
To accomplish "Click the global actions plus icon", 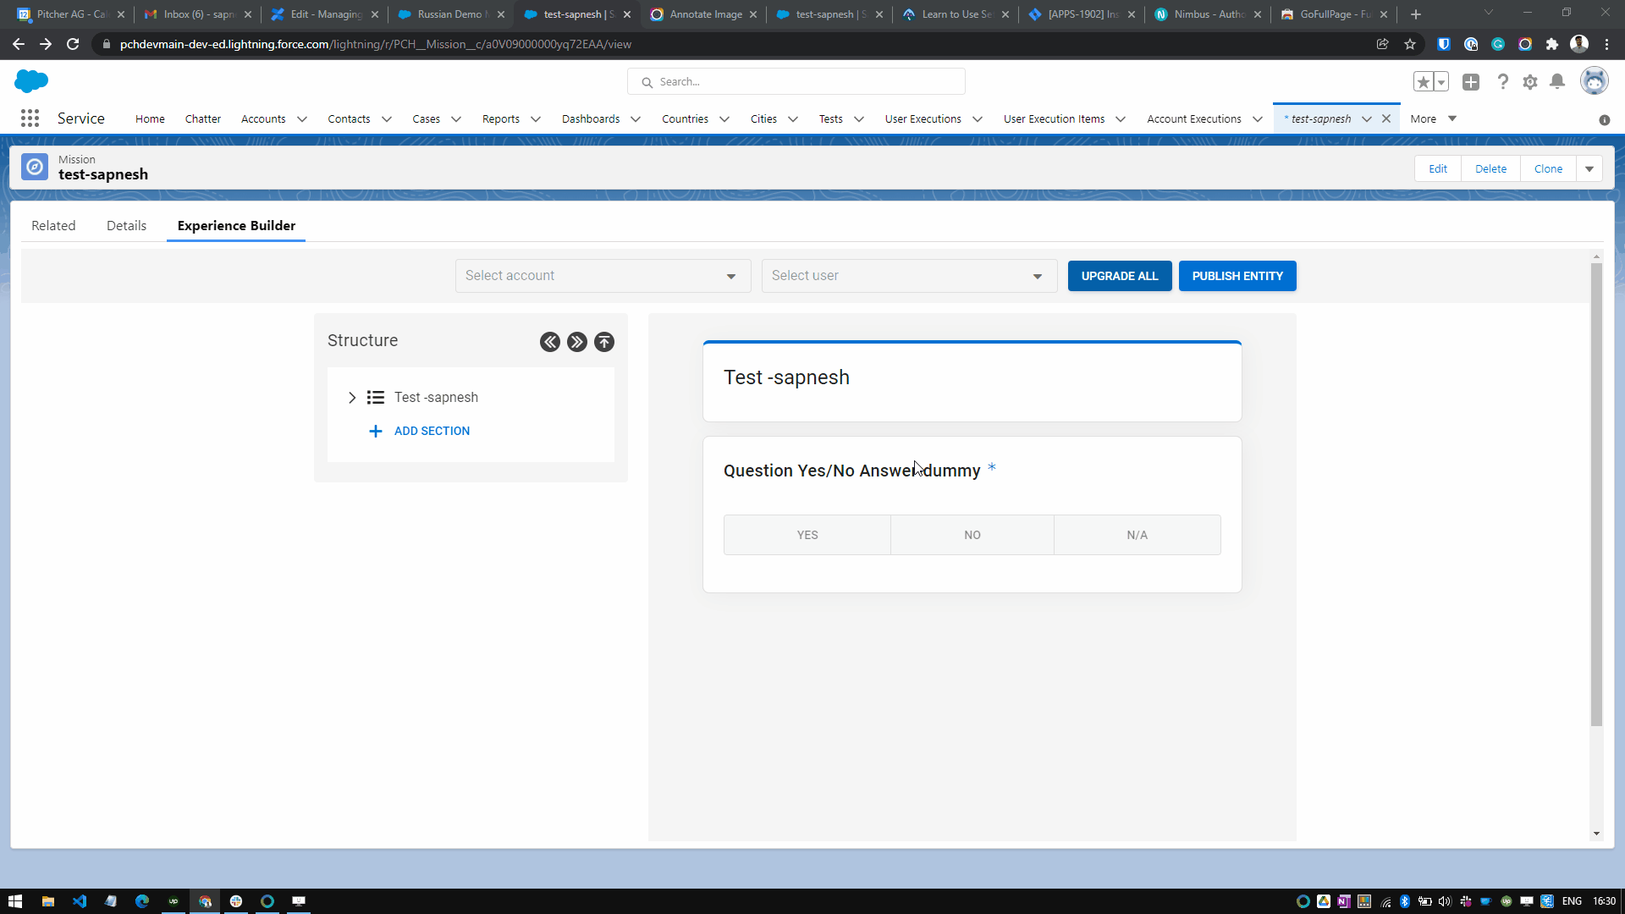I will click(x=1471, y=82).
